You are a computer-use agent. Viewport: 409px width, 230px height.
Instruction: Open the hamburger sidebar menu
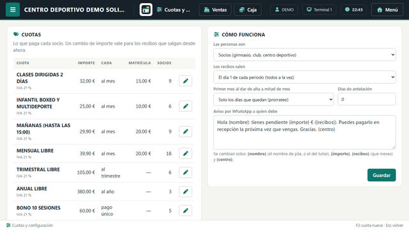(13, 10)
